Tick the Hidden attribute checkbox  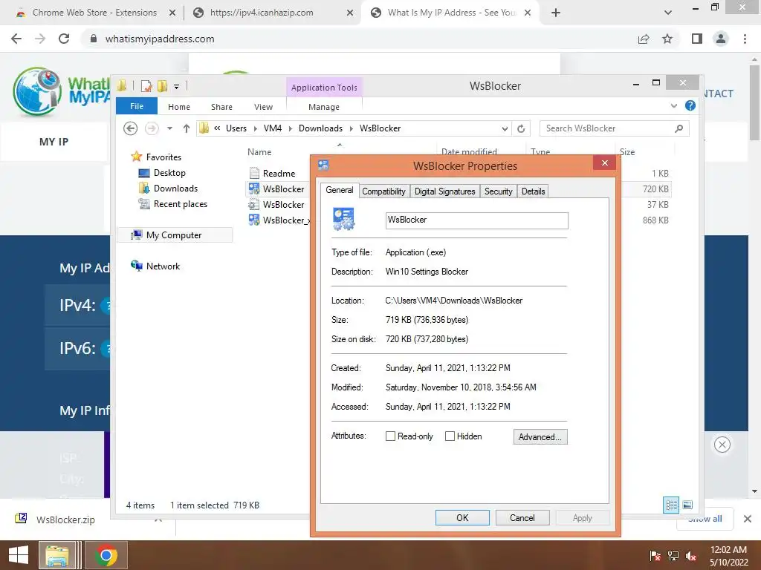coord(450,436)
